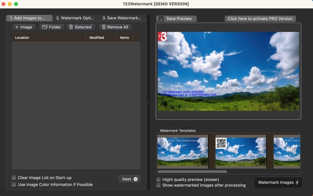Open the 3. Save Watermark tab
This screenshot has width=313, height=196.
[x=122, y=18]
